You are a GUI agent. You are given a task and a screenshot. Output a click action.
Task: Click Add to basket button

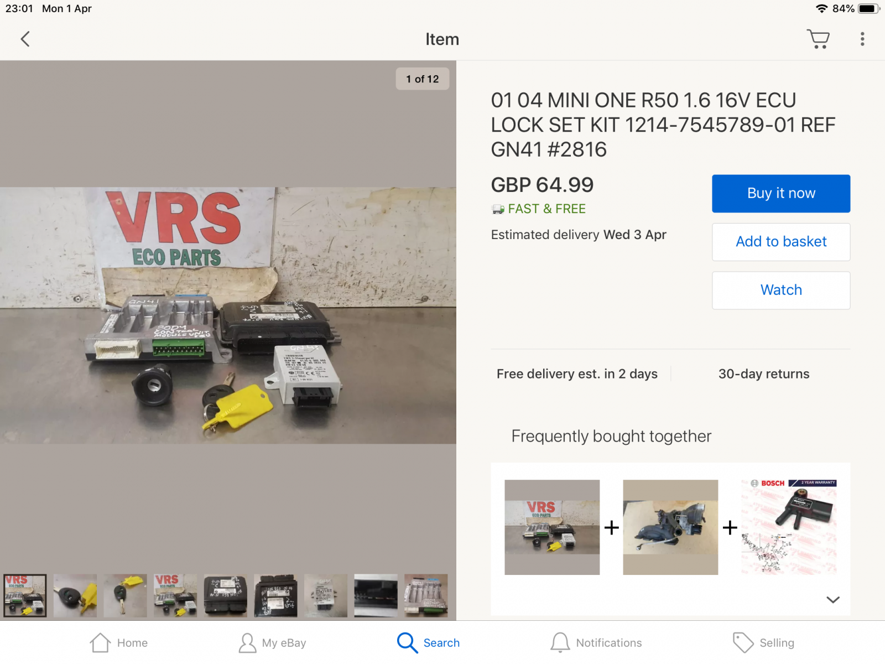(781, 242)
